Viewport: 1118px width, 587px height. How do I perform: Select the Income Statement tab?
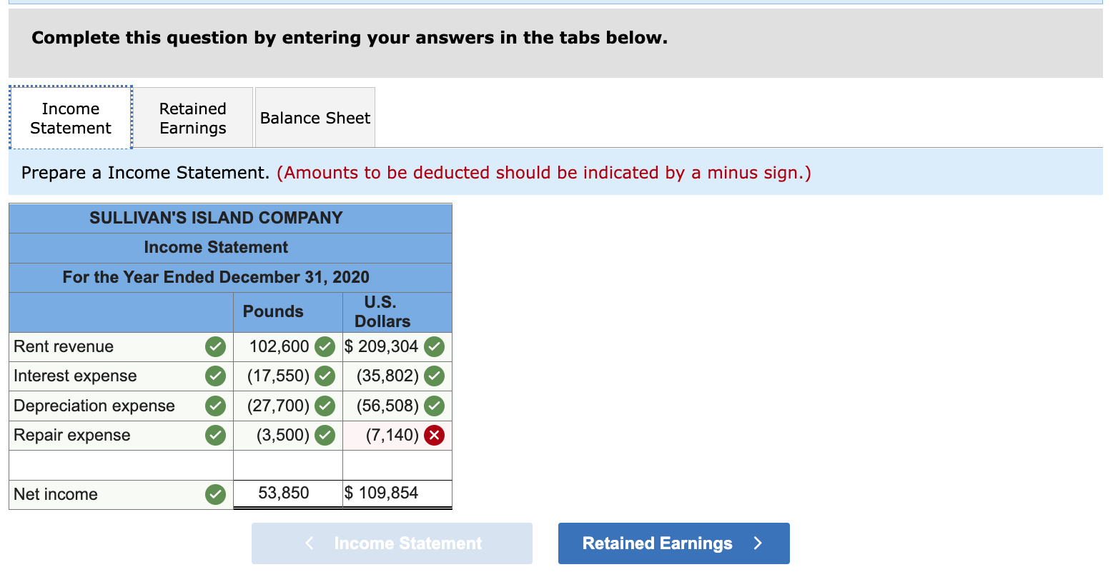[70, 117]
